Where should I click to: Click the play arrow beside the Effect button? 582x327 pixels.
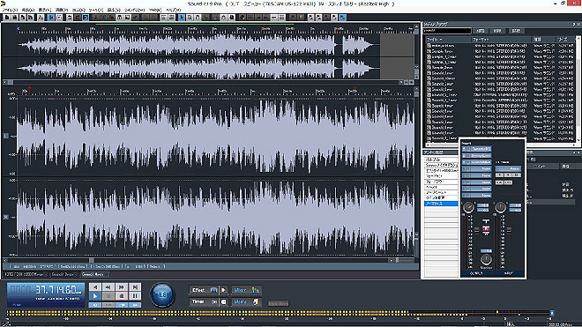[x=223, y=290]
